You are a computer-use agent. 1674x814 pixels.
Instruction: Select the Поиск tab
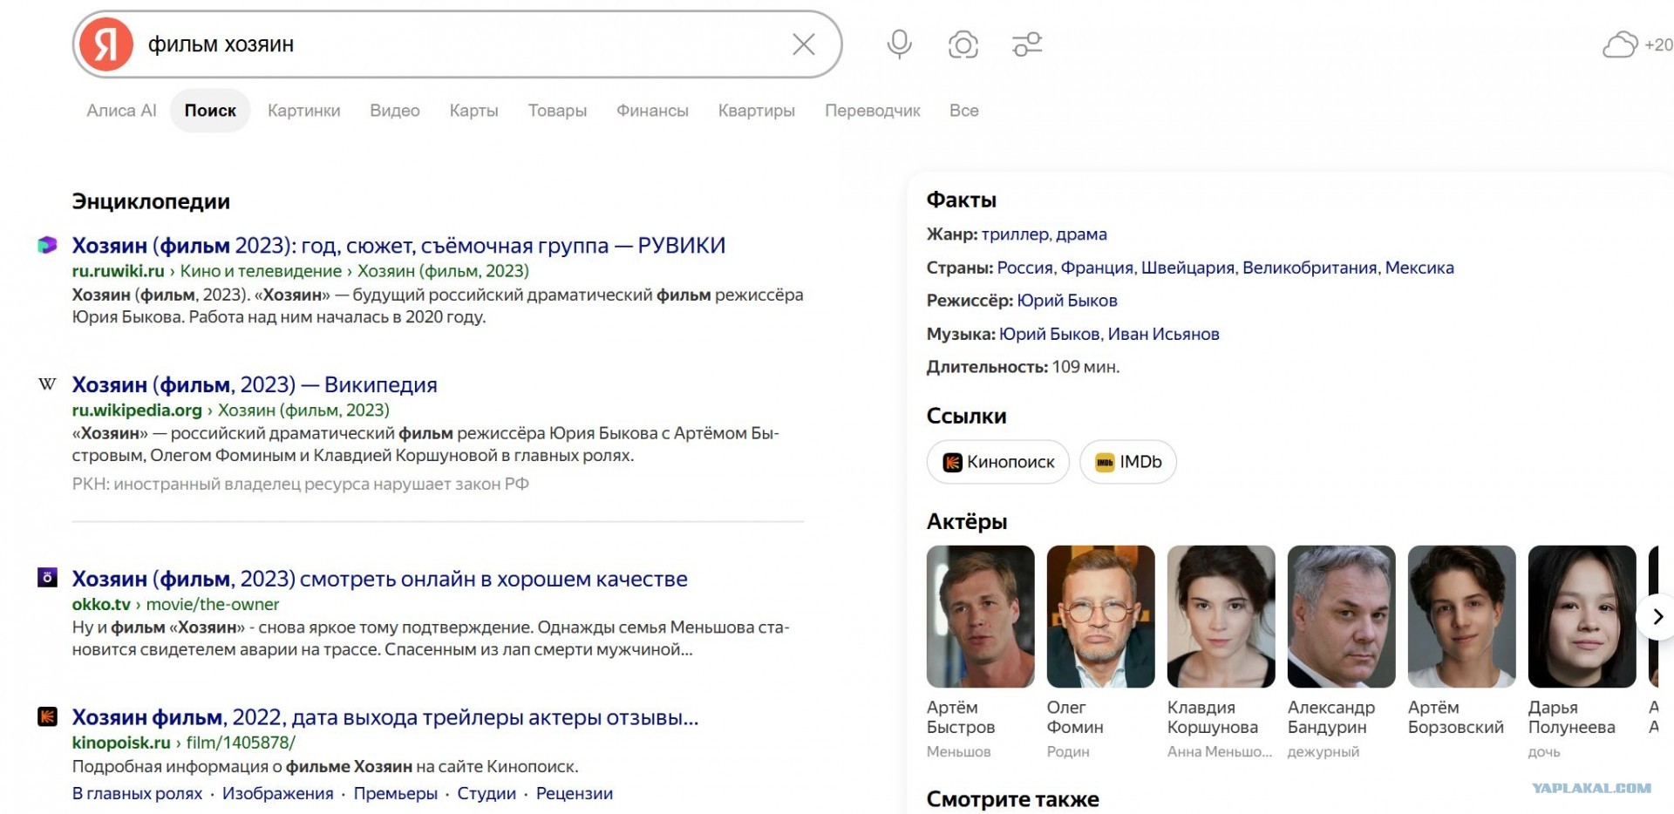(x=210, y=111)
